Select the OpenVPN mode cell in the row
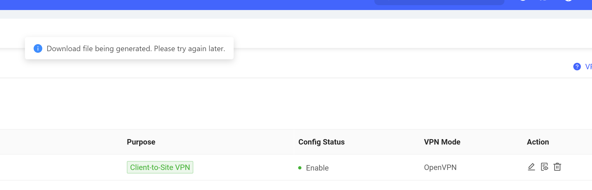592x190 pixels. coord(440,167)
